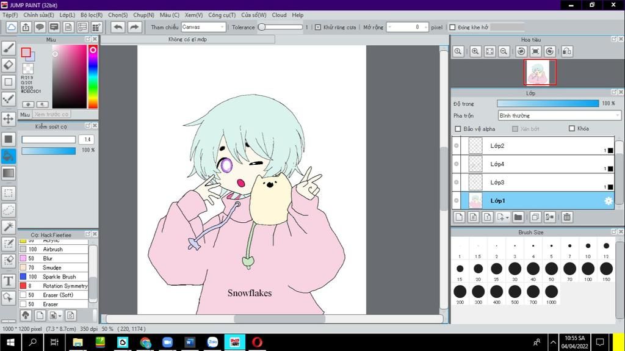Screen dimensions: 625x351
Task: Open the Lớp1 layer settings gear
Action: point(609,201)
